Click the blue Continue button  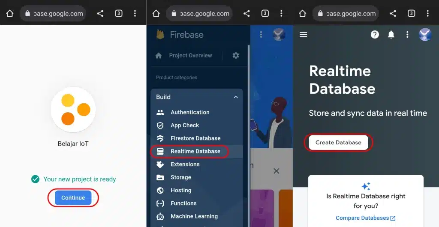73,197
